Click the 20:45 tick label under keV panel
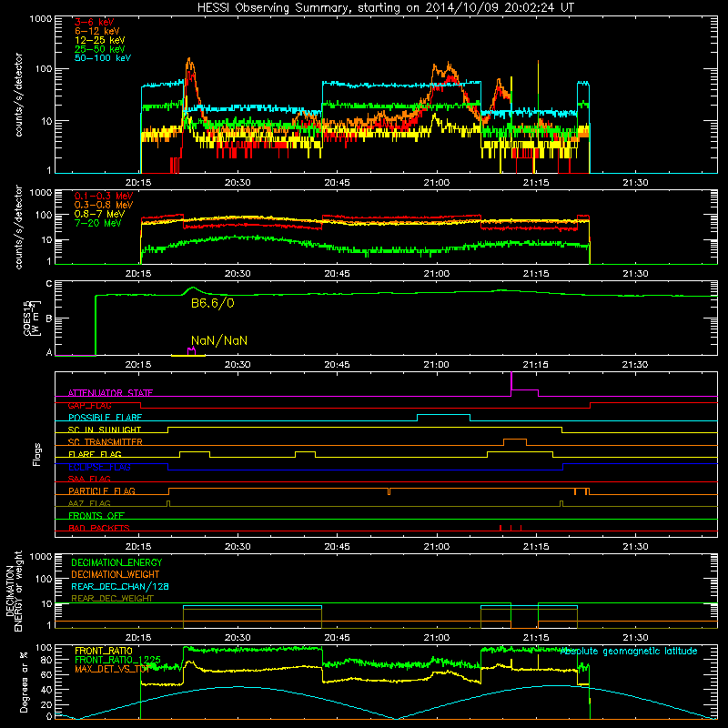This screenshot has height=728, width=728. (x=337, y=183)
